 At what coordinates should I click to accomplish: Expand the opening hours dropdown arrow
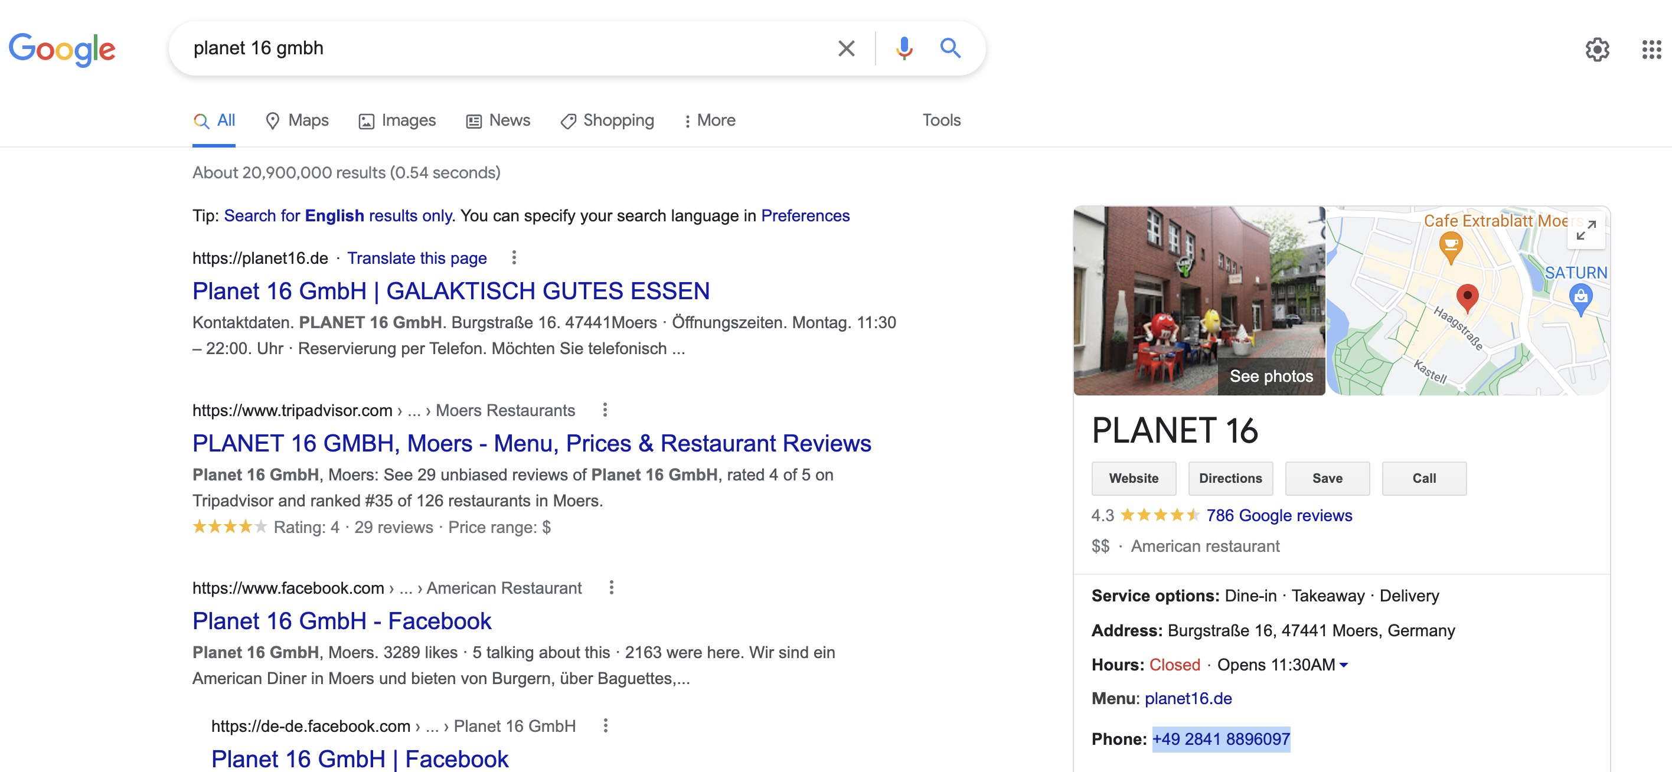click(x=1344, y=665)
